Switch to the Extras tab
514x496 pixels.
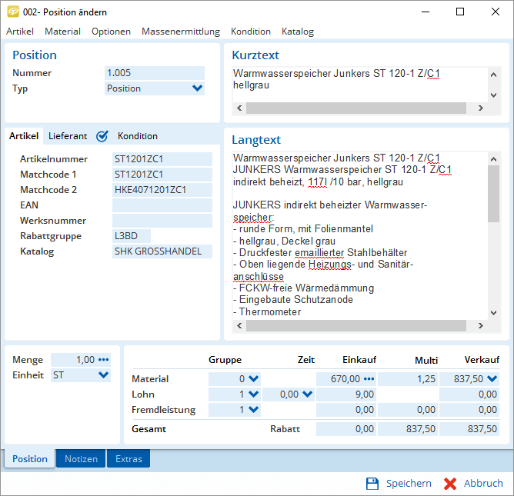tap(128, 459)
